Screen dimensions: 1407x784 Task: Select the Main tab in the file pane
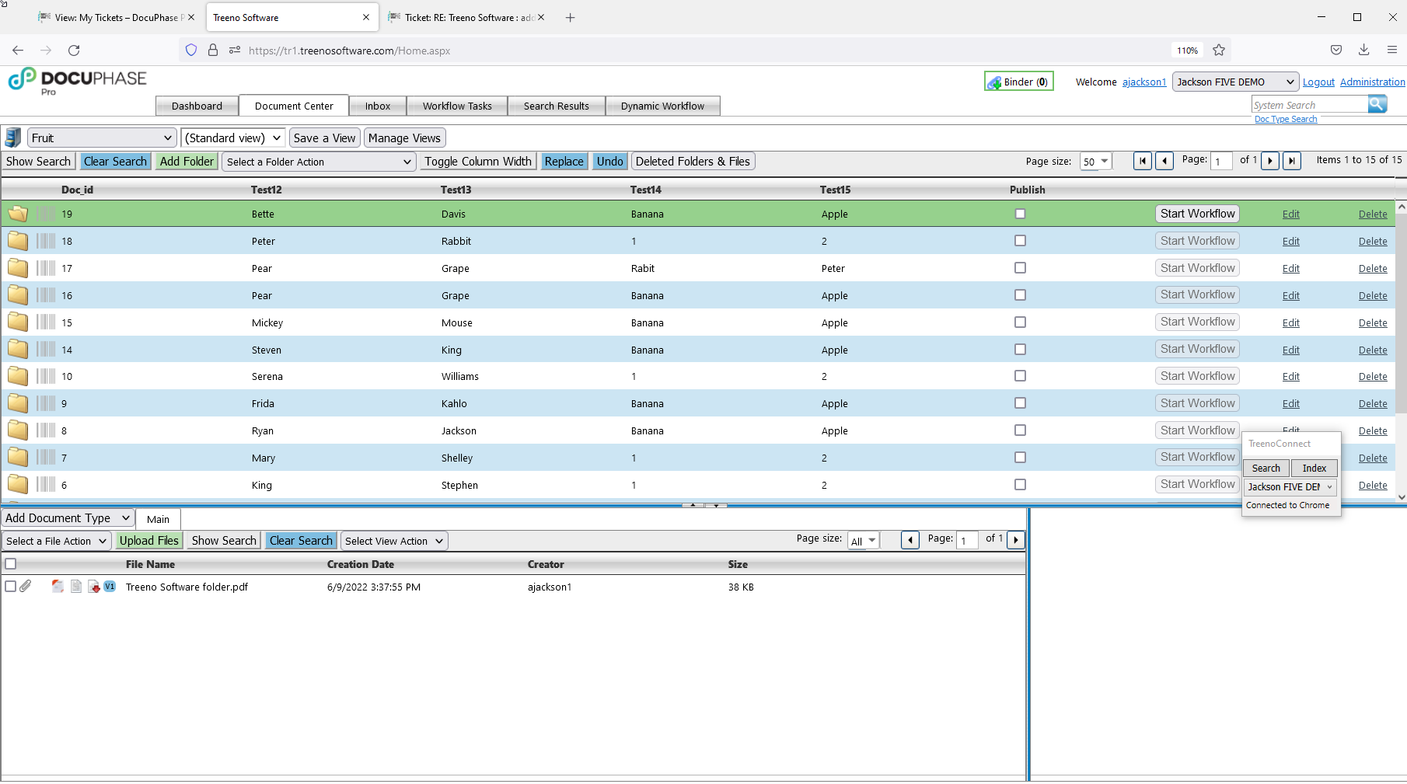(158, 518)
